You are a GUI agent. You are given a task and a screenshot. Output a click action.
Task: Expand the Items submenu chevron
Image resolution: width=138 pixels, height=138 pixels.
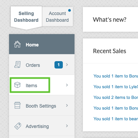click(x=67, y=85)
